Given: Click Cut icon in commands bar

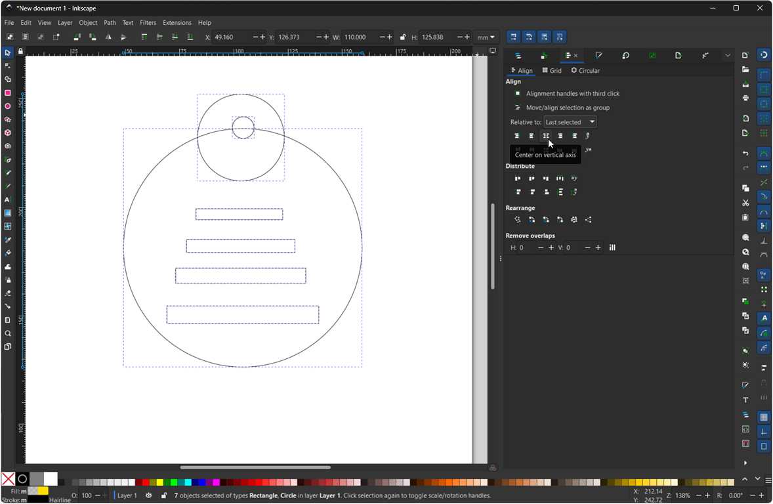Looking at the screenshot, I should point(745,203).
